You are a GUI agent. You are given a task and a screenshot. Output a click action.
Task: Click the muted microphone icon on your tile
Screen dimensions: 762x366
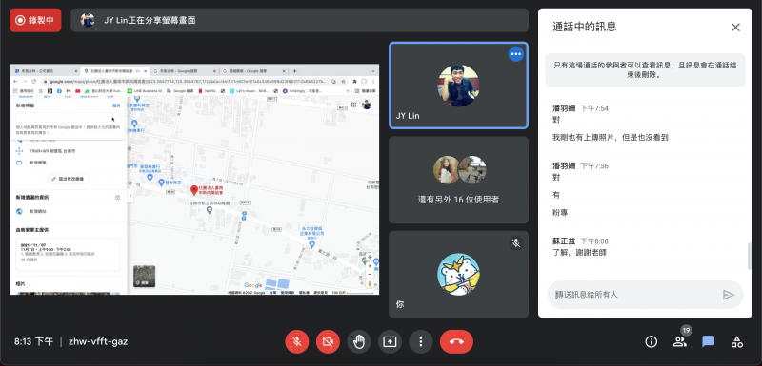tap(516, 242)
